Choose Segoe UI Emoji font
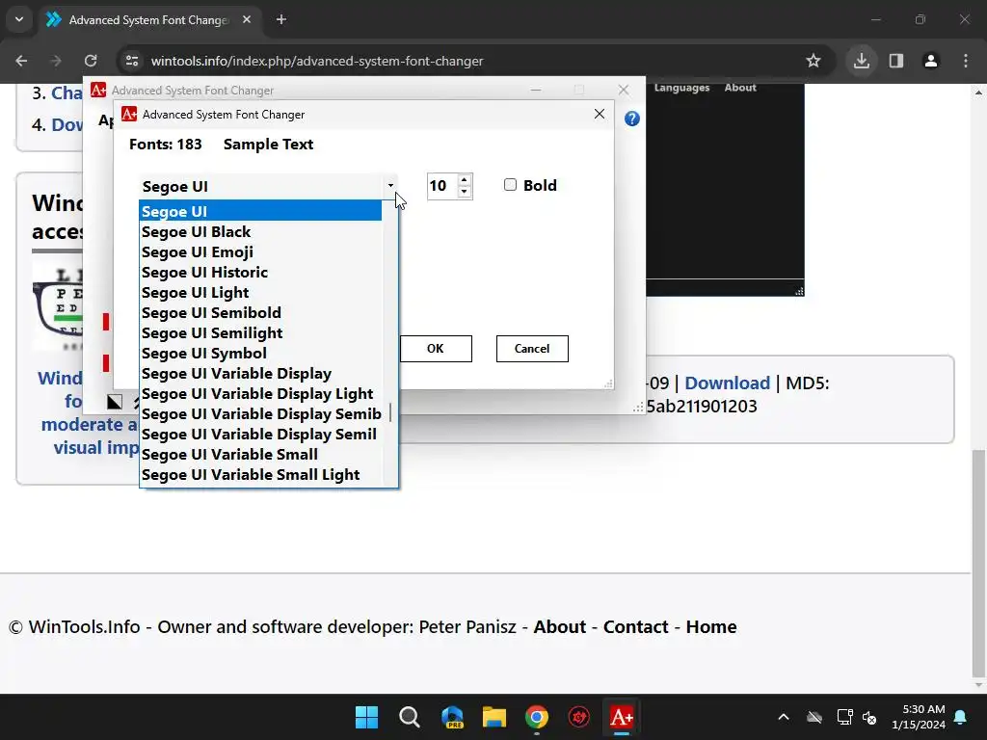Screen dimensions: 987x740 click(260, 251)
